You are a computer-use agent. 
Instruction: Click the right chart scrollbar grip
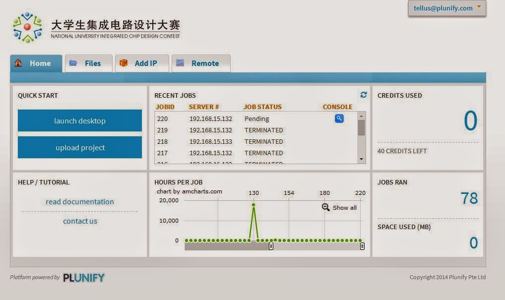pyautogui.click(x=362, y=246)
